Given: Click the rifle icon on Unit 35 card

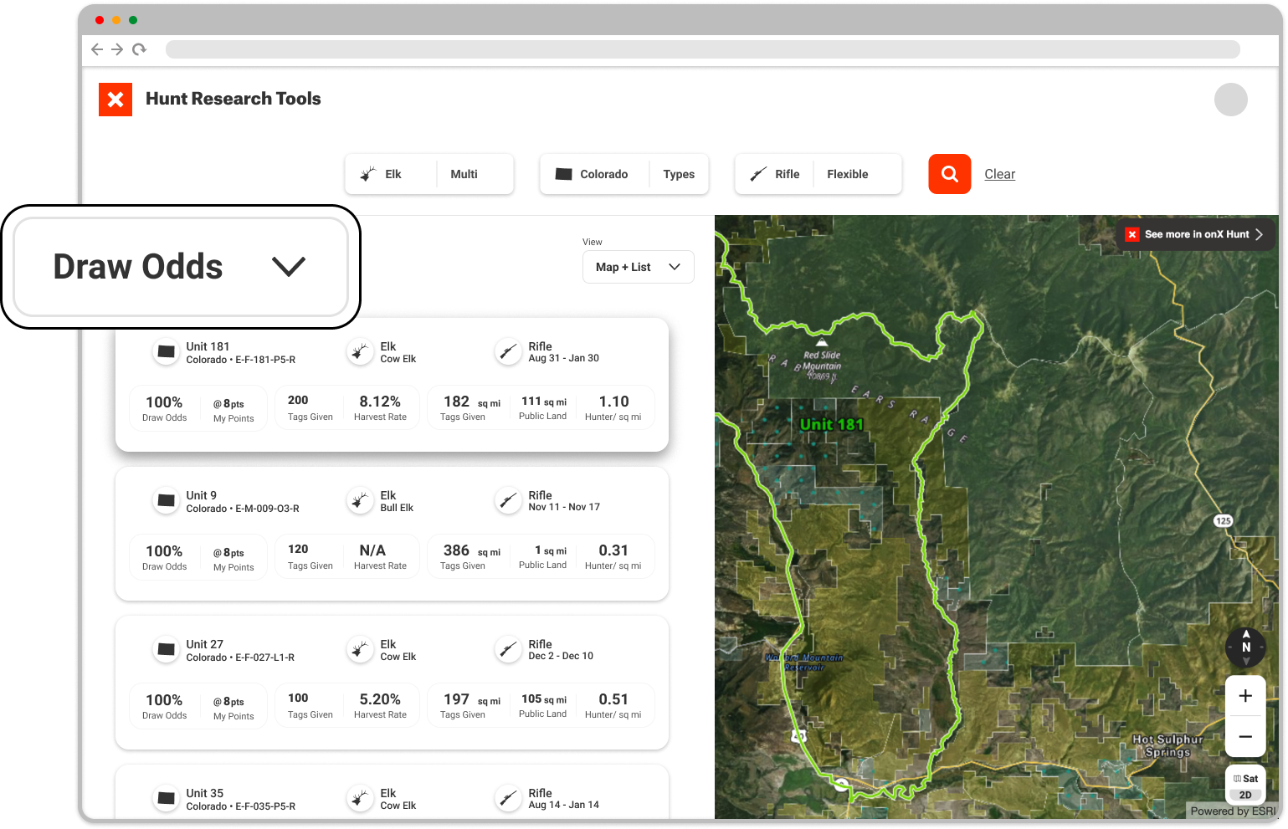Looking at the screenshot, I should tap(508, 799).
